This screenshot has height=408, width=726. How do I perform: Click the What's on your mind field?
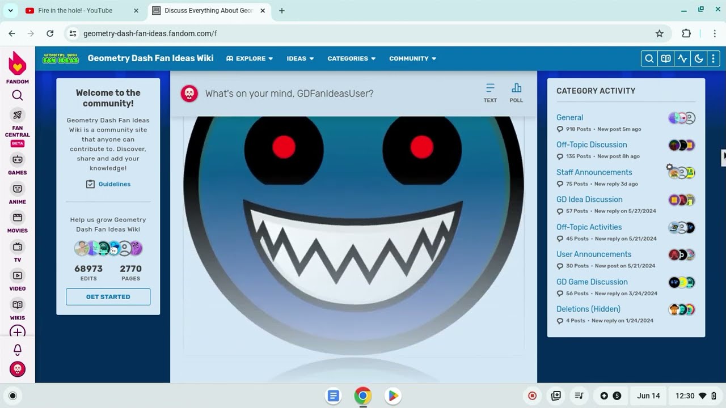289,93
